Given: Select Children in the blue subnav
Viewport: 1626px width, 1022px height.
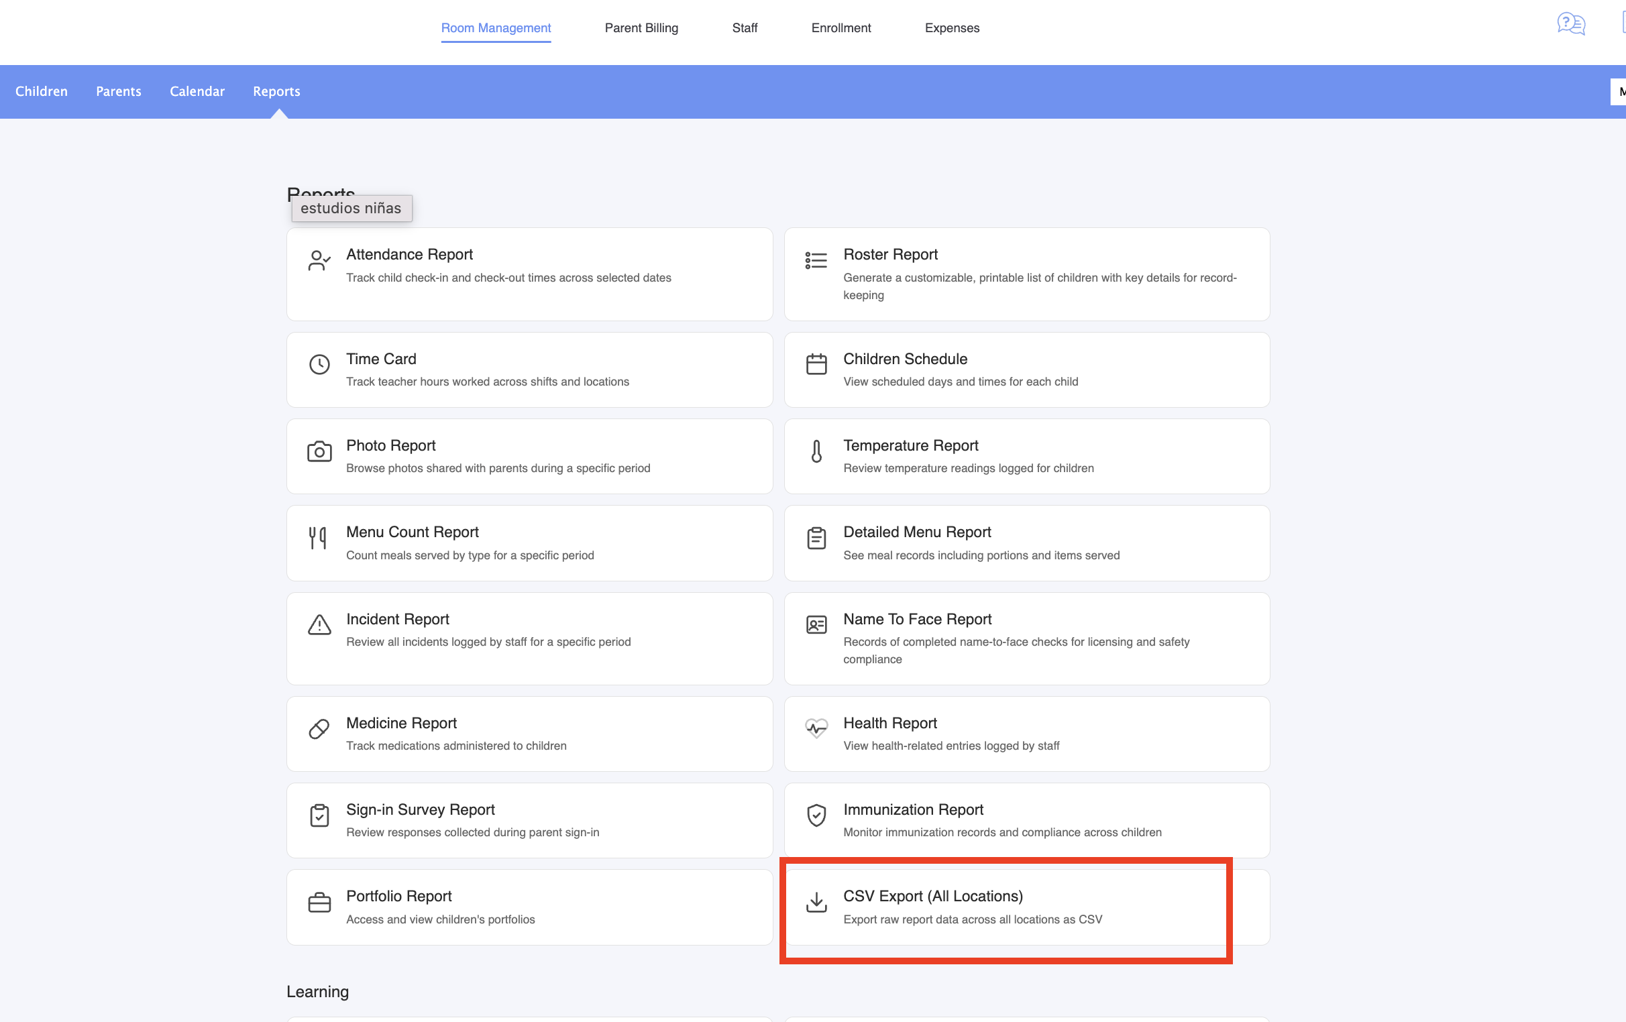Looking at the screenshot, I should [41, 91].
